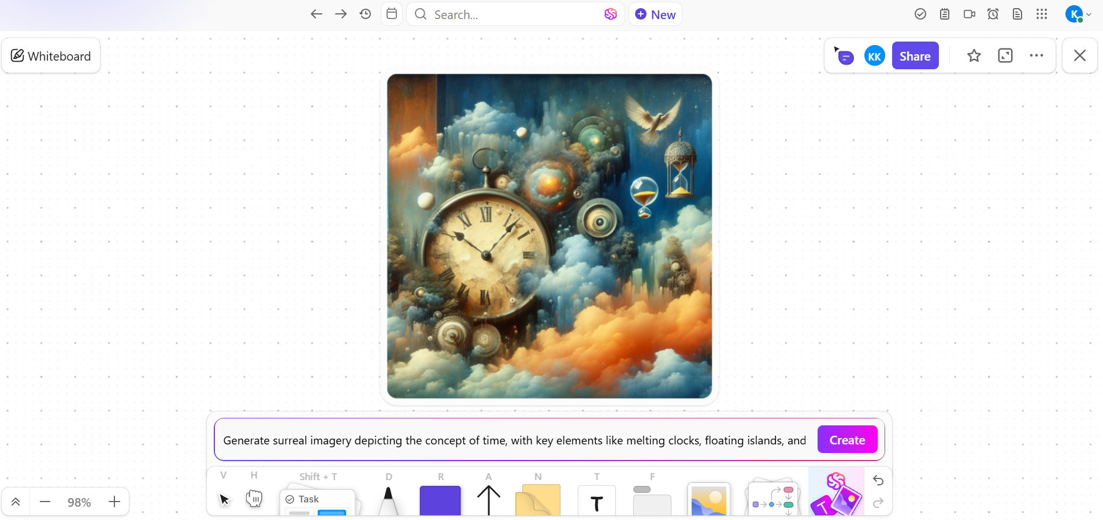The width and height of the screenshot is (1103, 520).
Task: Select the Hand pan tool
Action: (x=254, y=499)
